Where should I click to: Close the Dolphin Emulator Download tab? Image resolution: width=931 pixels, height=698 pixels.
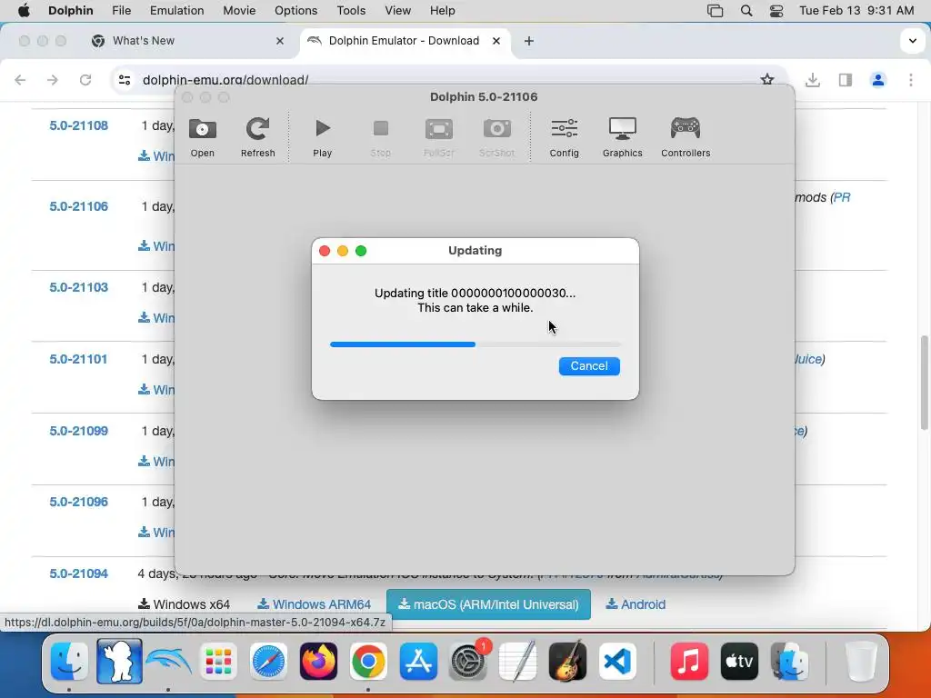496,41
